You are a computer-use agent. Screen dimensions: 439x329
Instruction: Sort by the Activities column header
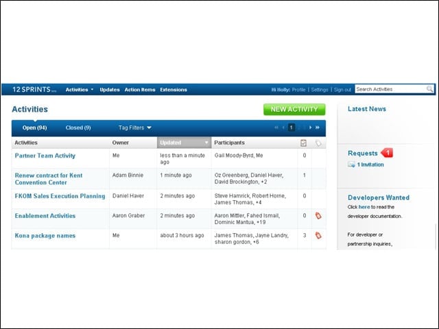[26, 143]
